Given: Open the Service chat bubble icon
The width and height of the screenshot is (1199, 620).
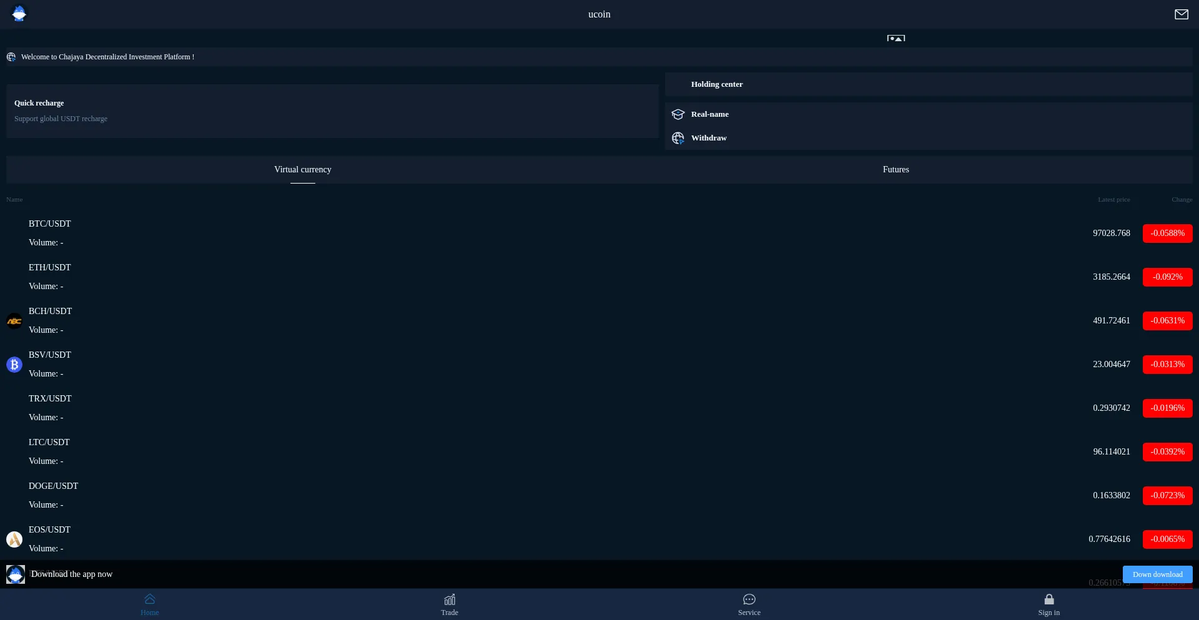Looking at the screenshot, I should click(x=749, y=599).
